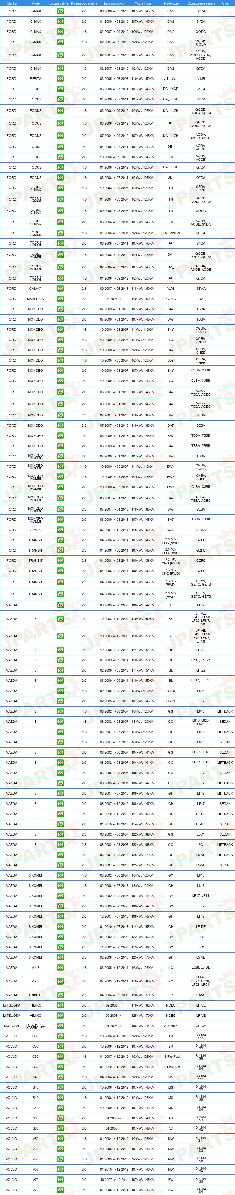Select the FIESTA model cell

(x=36, y=79)
